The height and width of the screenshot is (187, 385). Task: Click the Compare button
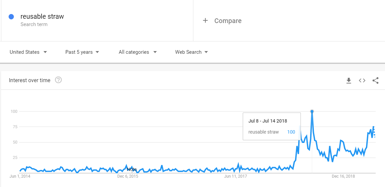click(x=228, y=21)
